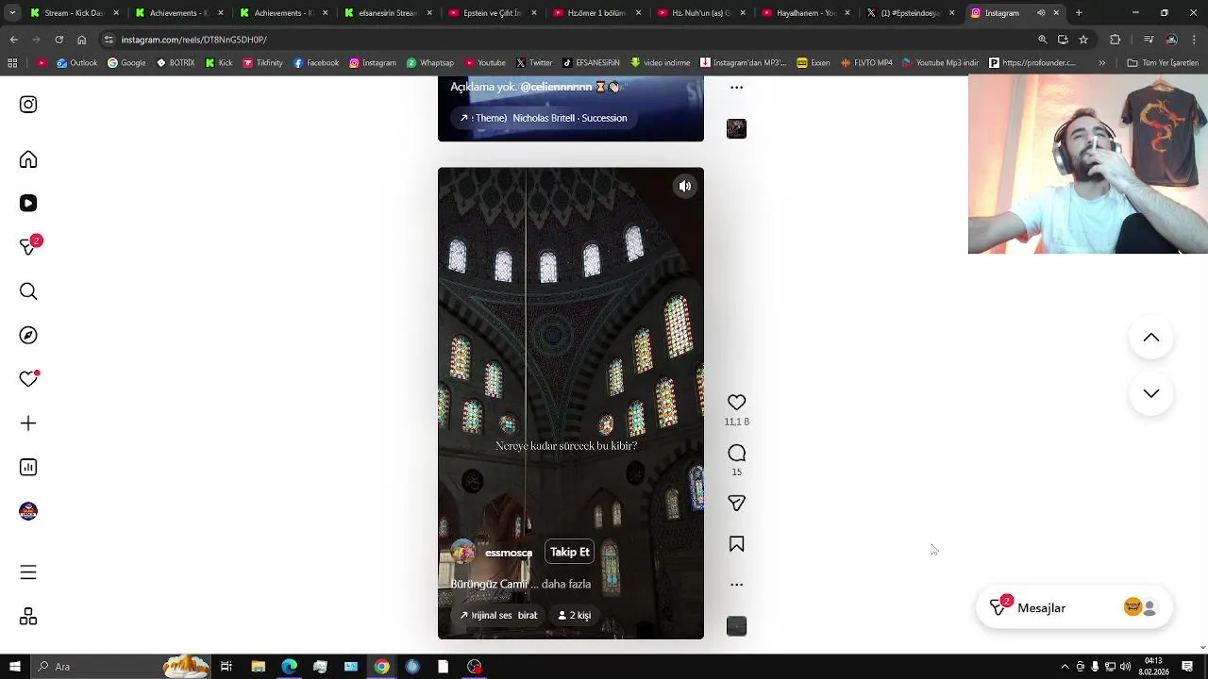Like the essmosca reel
The width and height of the screenshot is (1208, 679).
(737, 403)
